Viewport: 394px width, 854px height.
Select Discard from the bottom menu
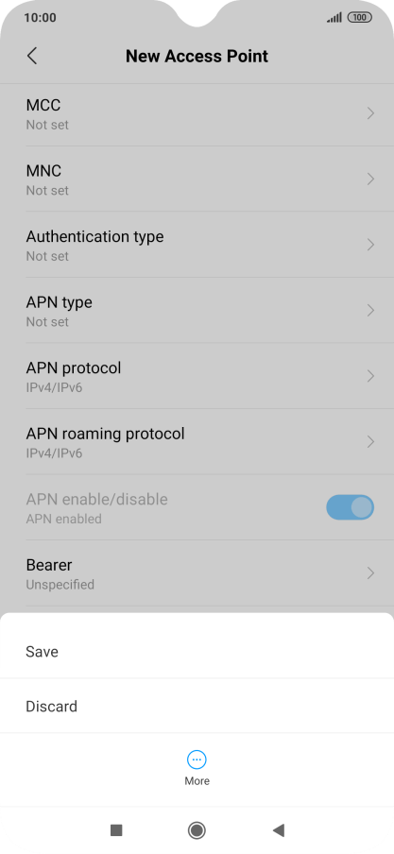point(197,706)
